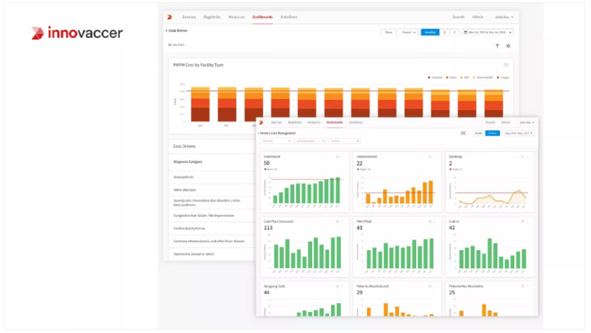This screenshot has height=333, width=591.
Task: Click the table view icon on the Outgoing Calls card
Action: 337,286
